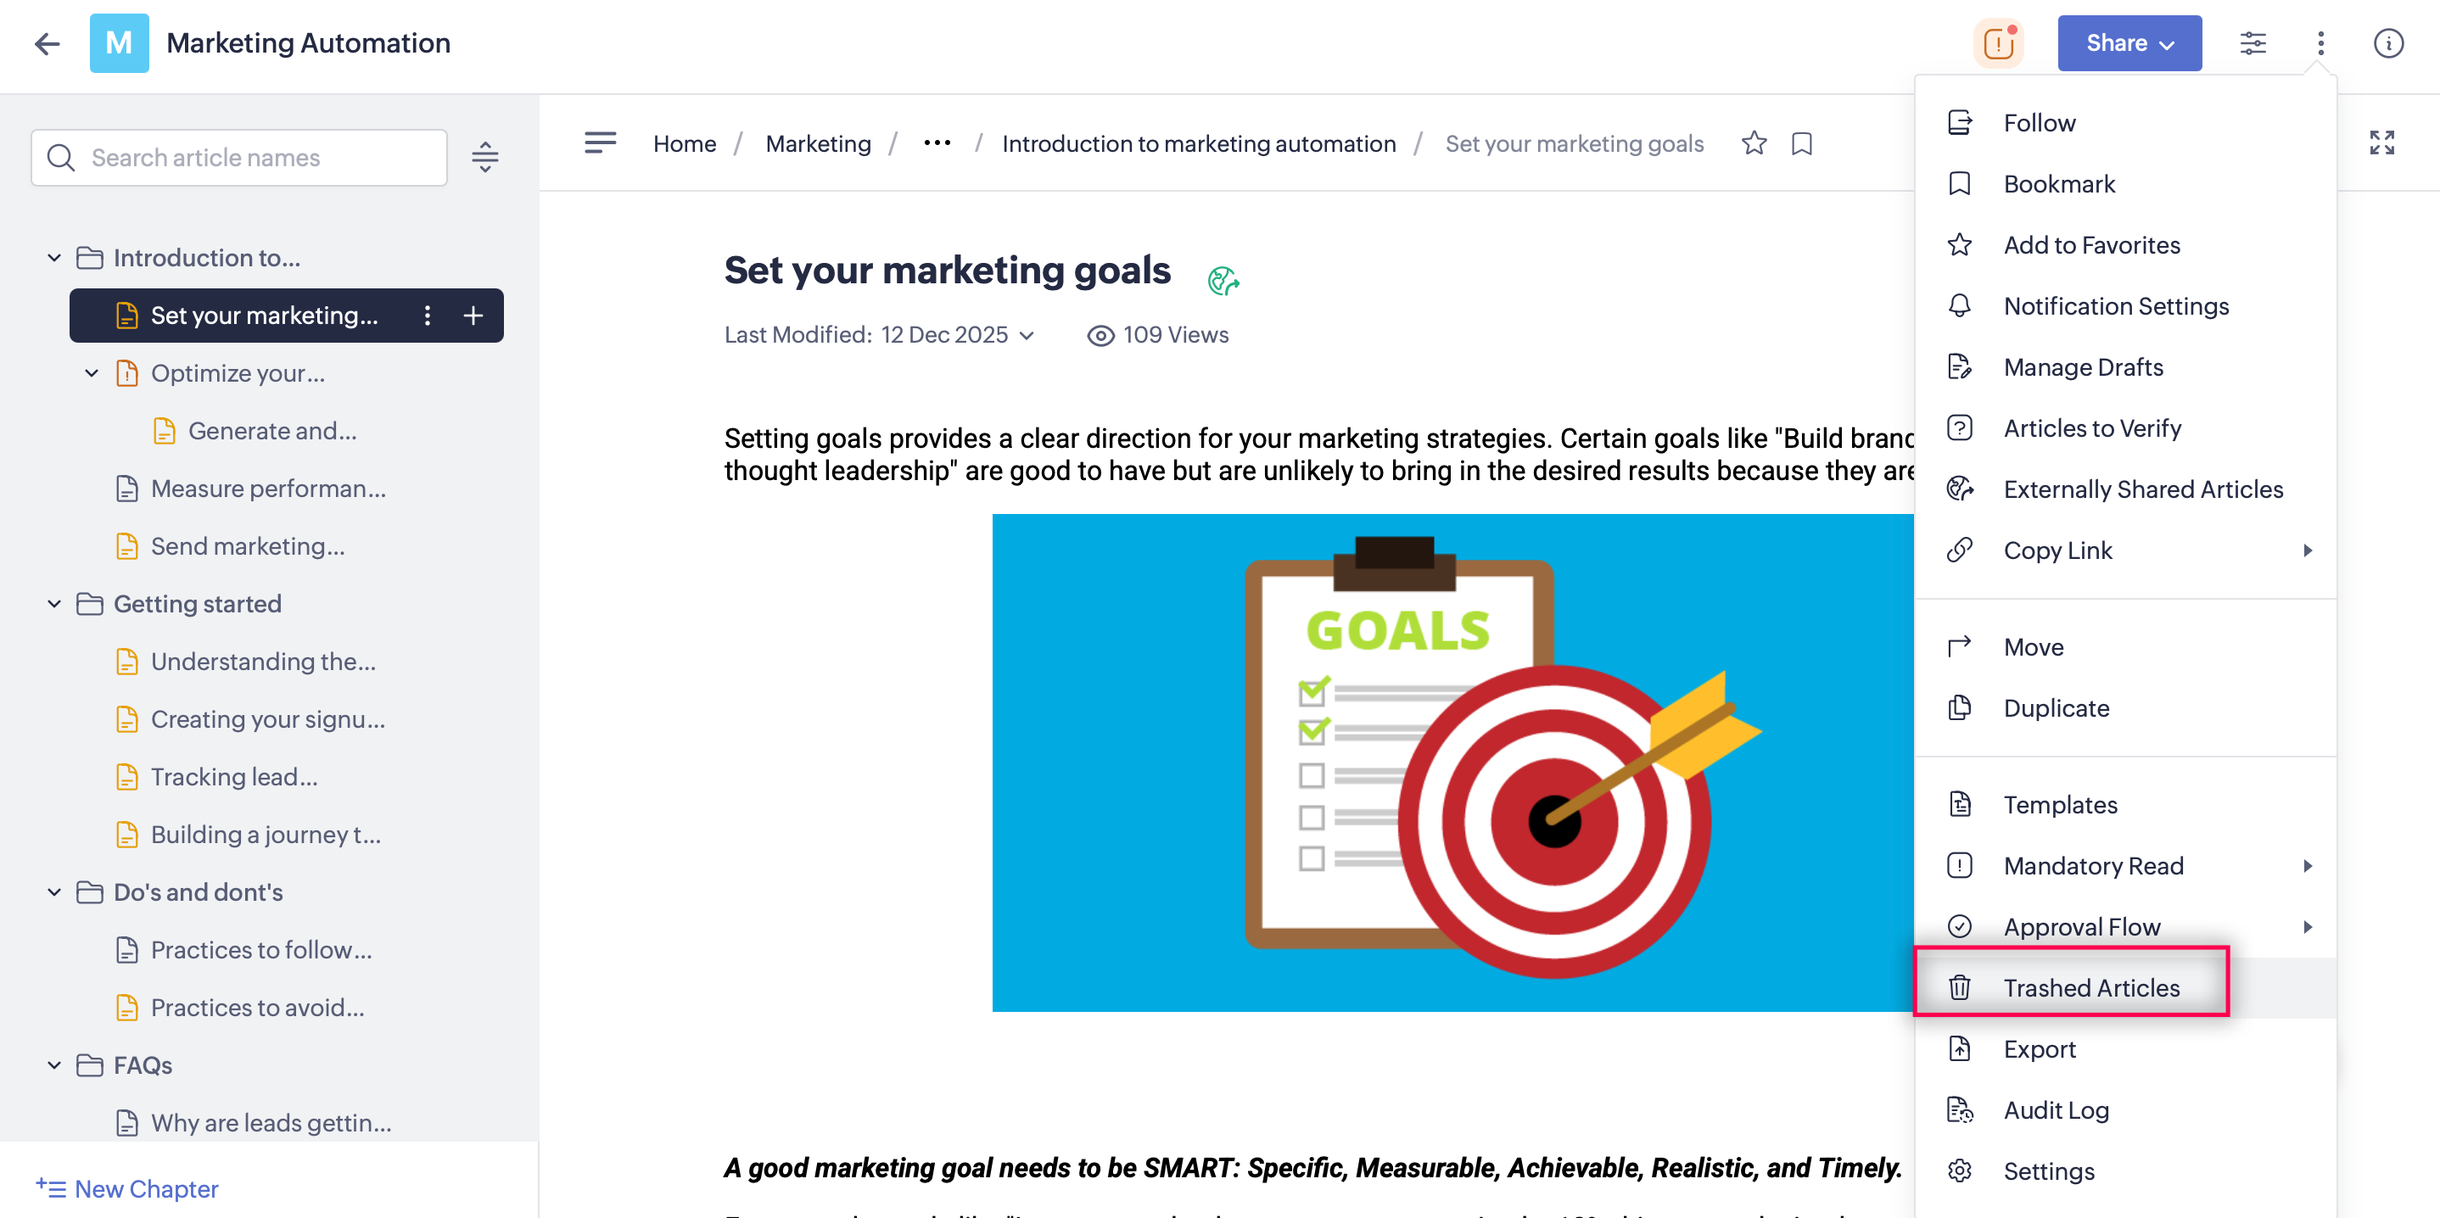Select Trashed Articles from menu
The image size is (2440, 1218).
(2090, 988)
